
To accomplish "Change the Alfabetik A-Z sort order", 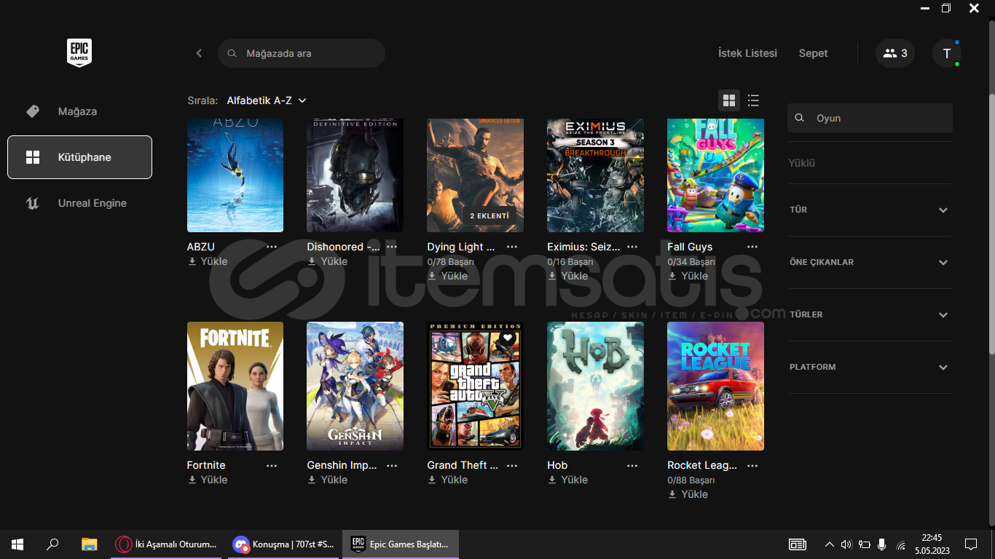I will [x=267, y=100].
